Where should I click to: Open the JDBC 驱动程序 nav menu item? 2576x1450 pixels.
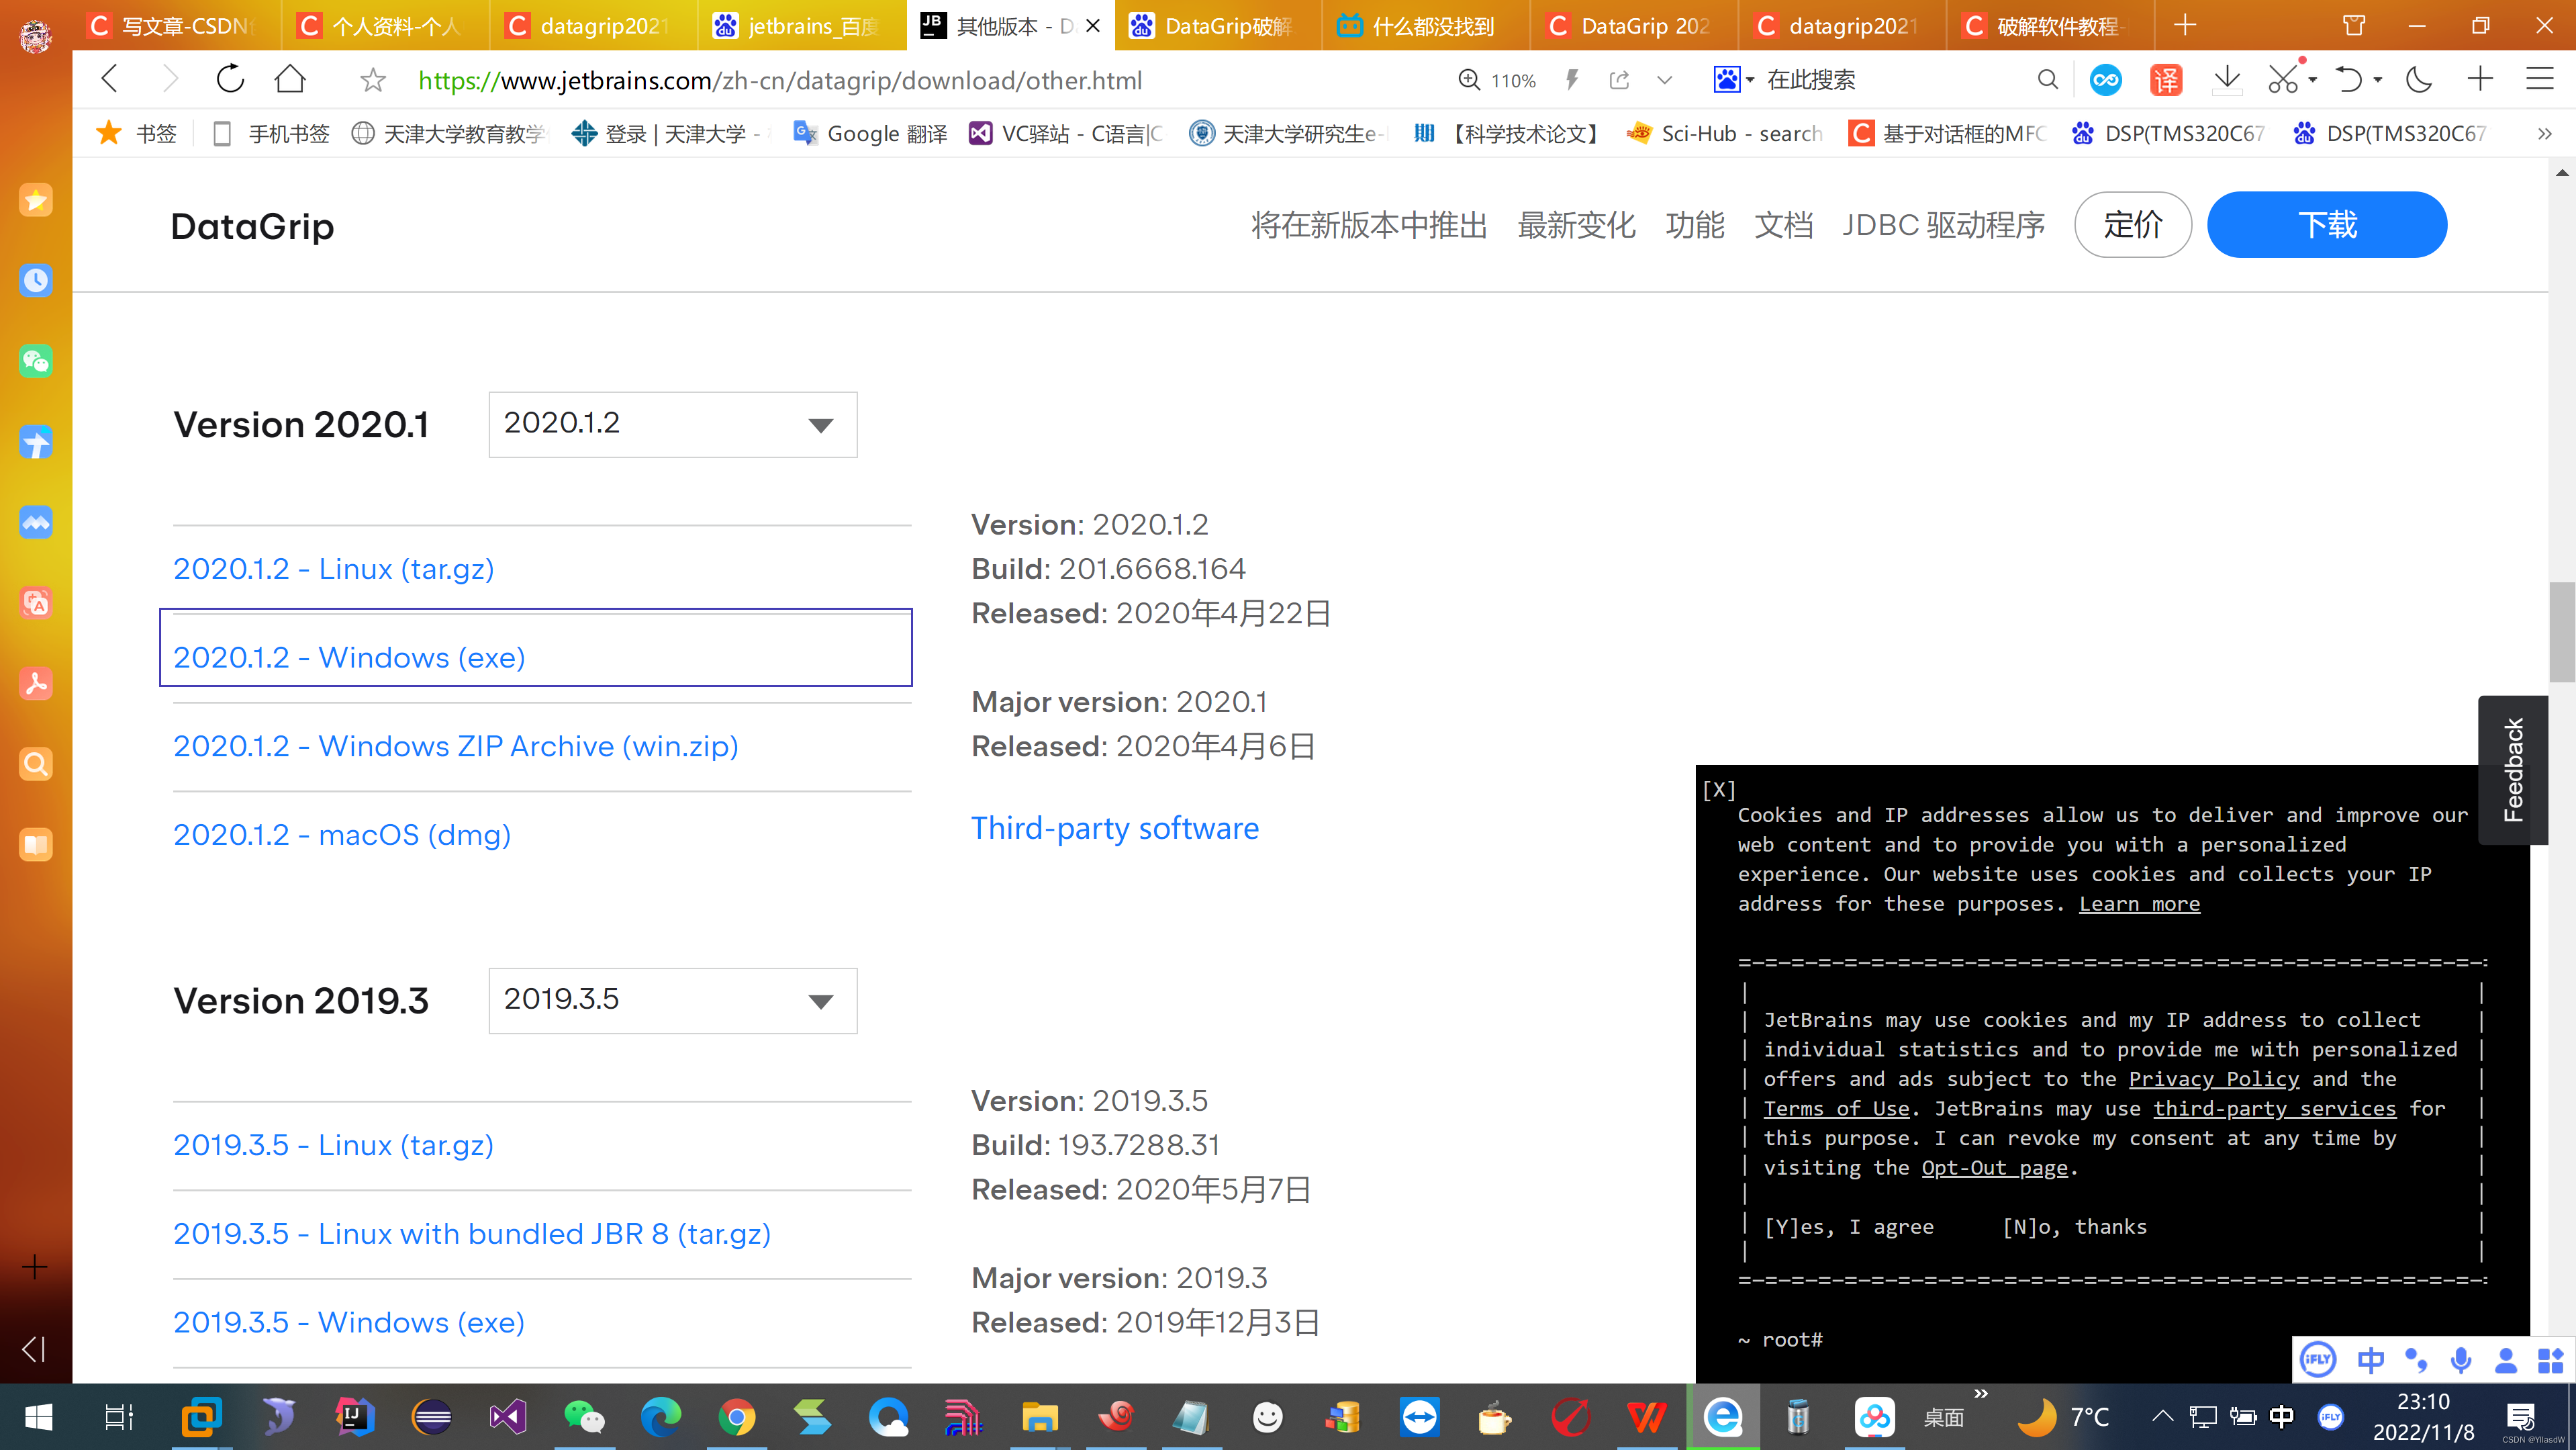tap(1943, 225)
